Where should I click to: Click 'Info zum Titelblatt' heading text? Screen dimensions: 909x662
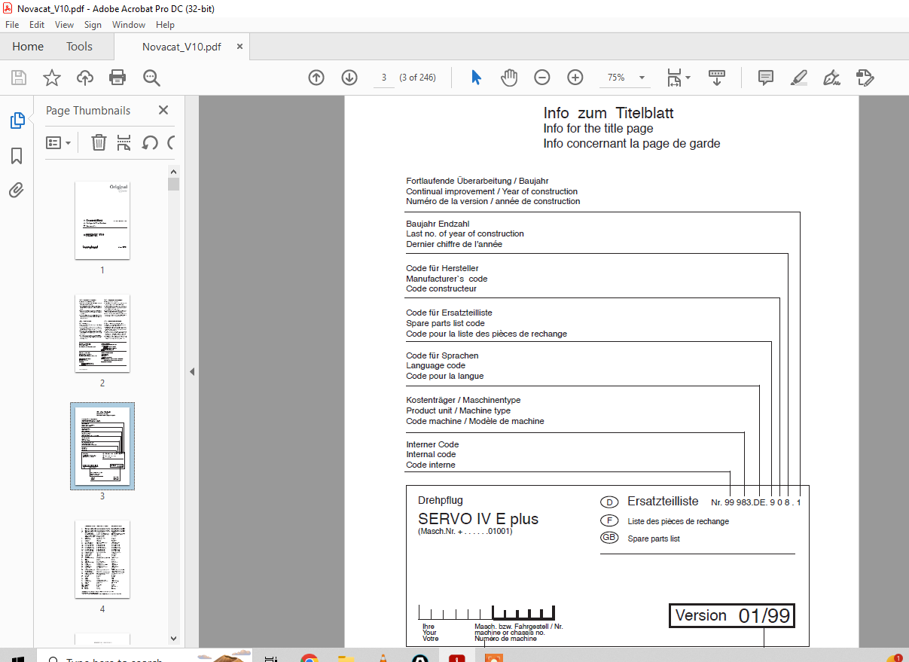click(609, 113)
